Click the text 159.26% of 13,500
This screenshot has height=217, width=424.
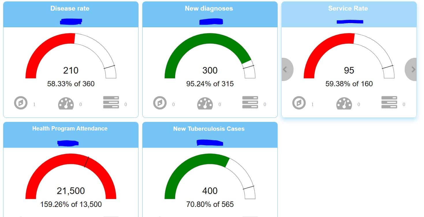pos(71,204)
